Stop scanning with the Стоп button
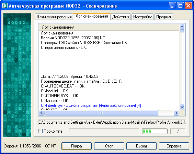The image size is (194, 154). [109, 146]
